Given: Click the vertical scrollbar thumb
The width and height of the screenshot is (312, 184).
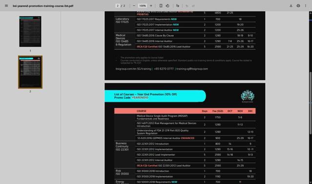Looking at the screenshot, I should click(311, 103).
